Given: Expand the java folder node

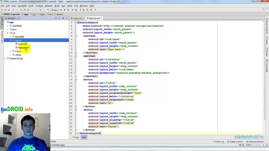Looking at the screenshot, I should click(8, 29).
